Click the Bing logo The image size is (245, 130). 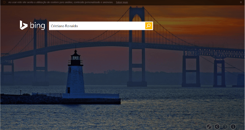pos(32,25)
